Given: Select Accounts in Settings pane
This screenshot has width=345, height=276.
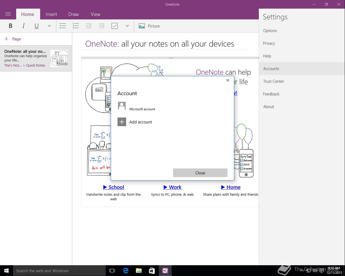Looking at the screenshot, I should click(x=302, y=69).
